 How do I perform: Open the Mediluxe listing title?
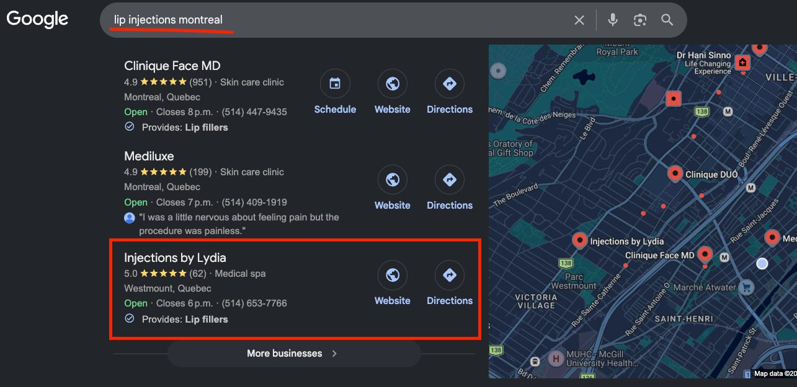tap(149, 156)
